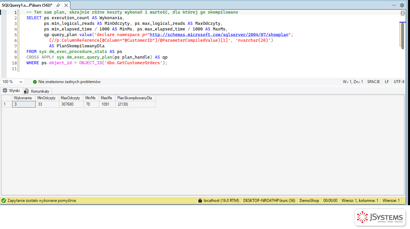
Task: Close the SQLQuery1 query tab
Action: 66,5
